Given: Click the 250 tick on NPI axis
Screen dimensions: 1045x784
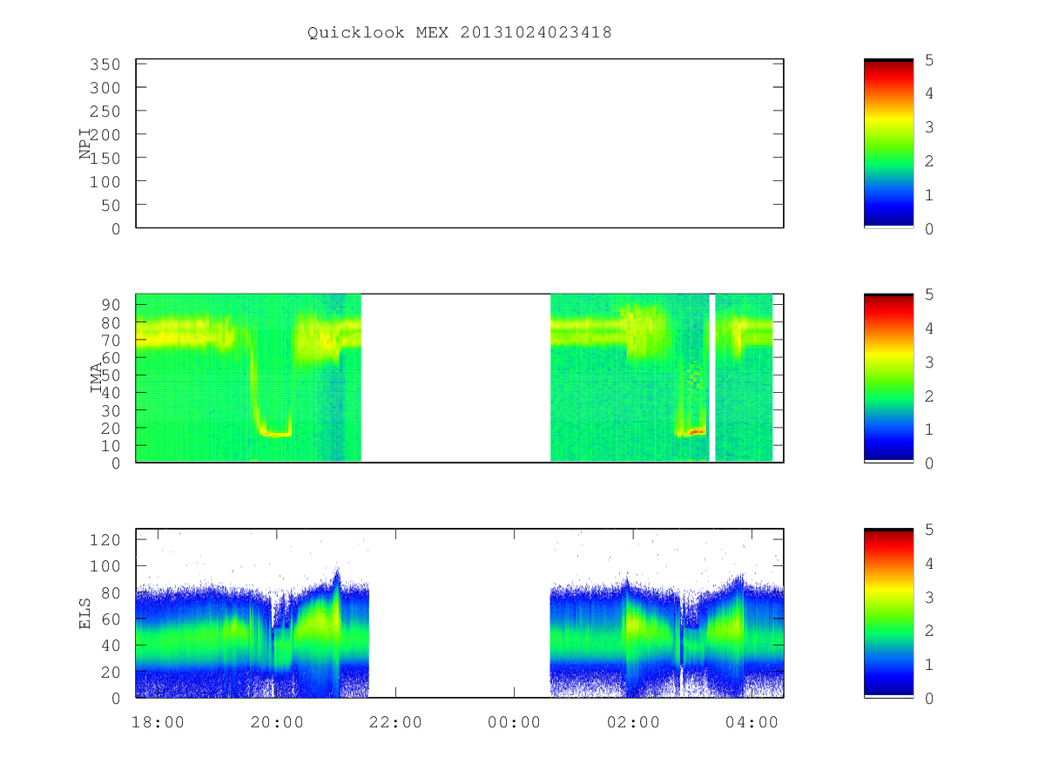Looking at the screenshot, I should coord(104,112).
